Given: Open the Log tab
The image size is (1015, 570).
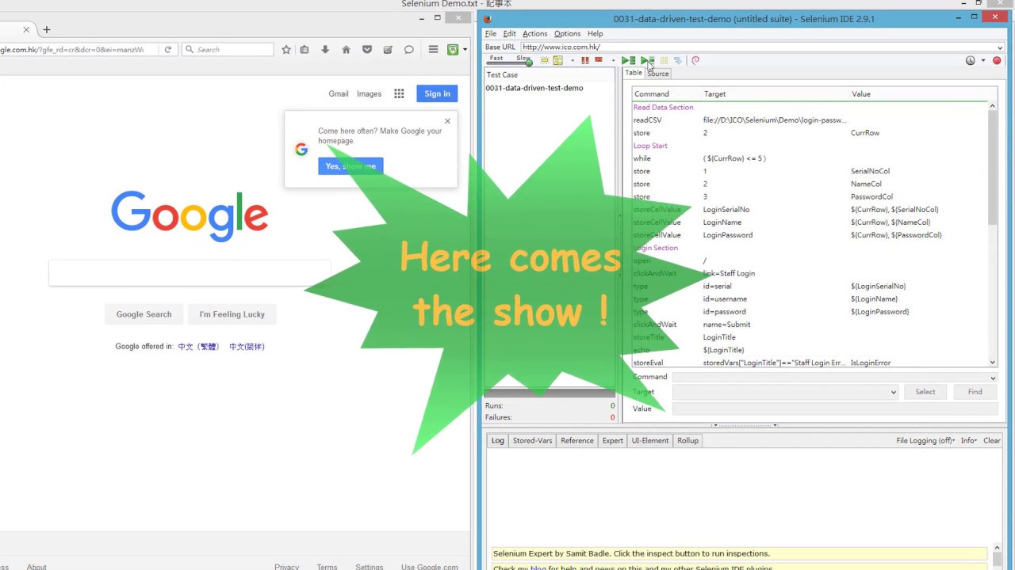Looking at the screenshot, I should tap(497, 440).
